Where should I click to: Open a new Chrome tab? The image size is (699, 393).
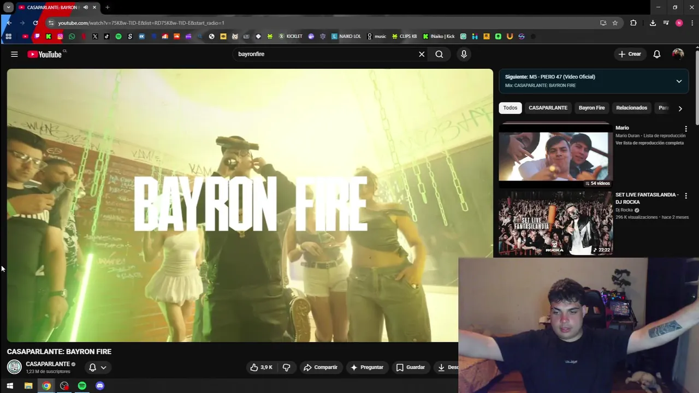click(x=108, y=7)
